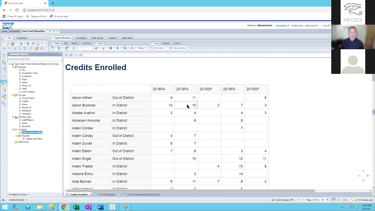The image size is (375, 211).
Task: Open Chrome from the taskbar
Action: [64, 207]
